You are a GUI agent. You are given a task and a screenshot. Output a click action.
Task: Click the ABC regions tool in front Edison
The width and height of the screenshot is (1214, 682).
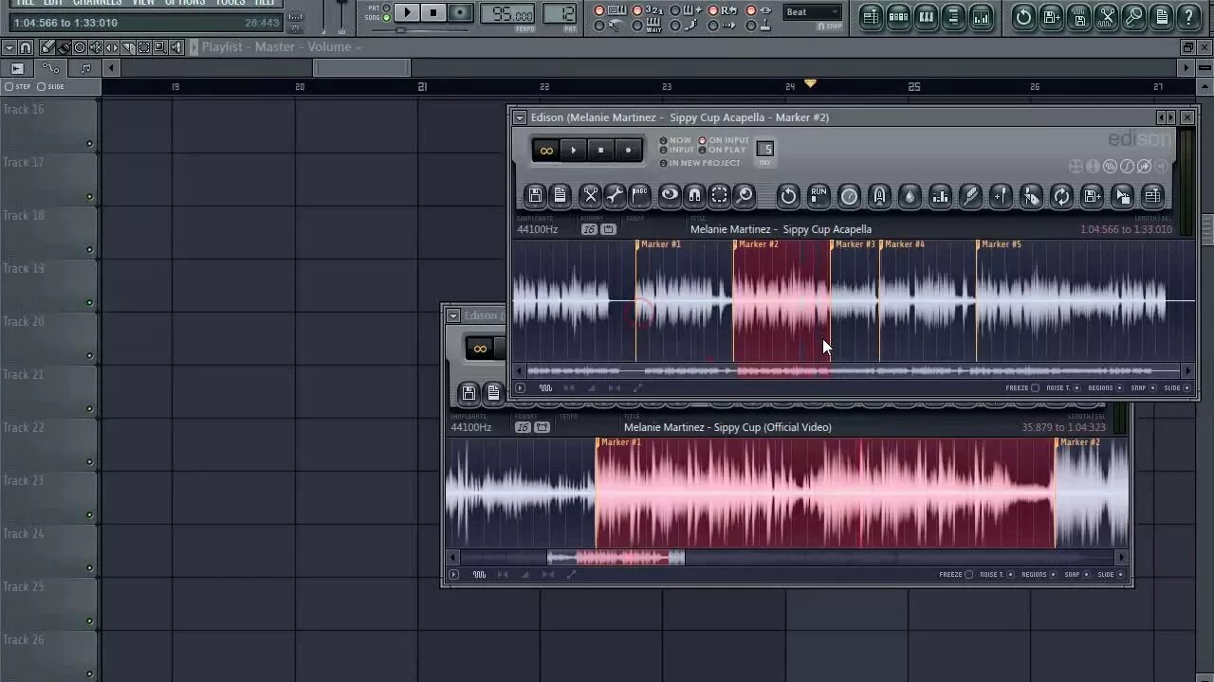(x=640, y=196)
